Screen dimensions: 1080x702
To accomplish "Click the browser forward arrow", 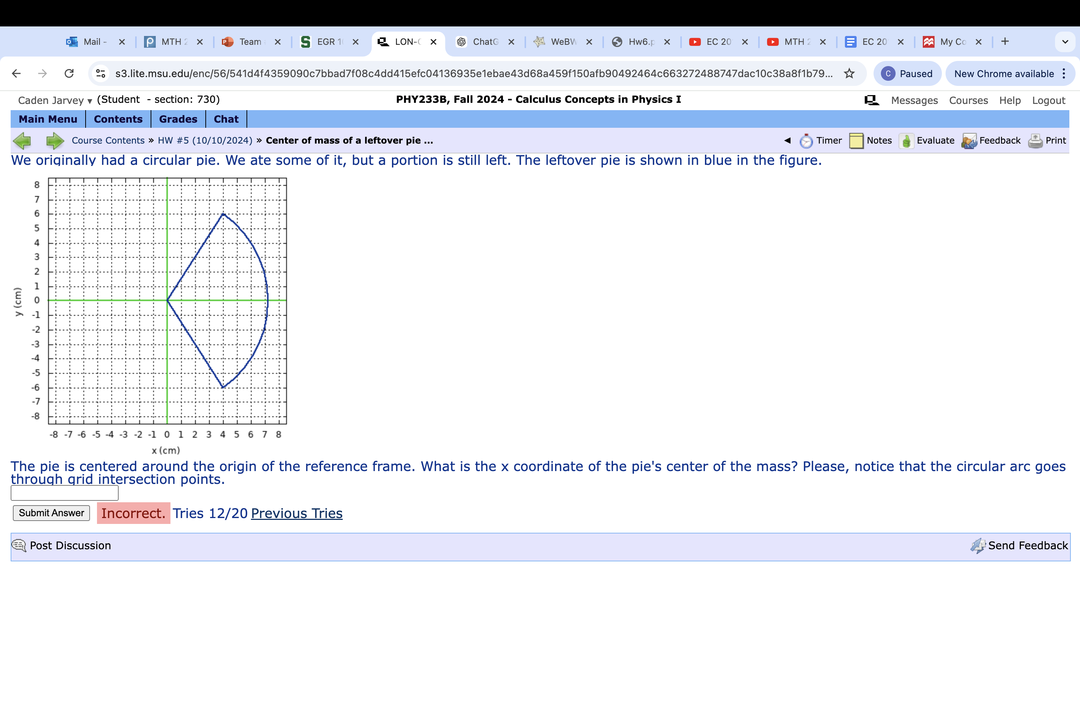I will click(x=43, y=73).
